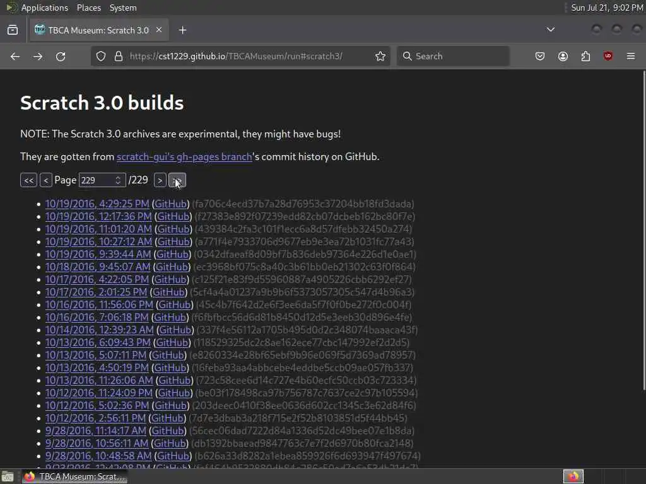Open the shield tracking protection icon
This screenshot has width=646, height=484.
point(101,56)
